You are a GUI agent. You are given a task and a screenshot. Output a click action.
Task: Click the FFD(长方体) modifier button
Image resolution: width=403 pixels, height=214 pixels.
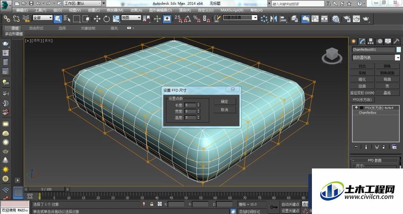[x=362, y=100]
